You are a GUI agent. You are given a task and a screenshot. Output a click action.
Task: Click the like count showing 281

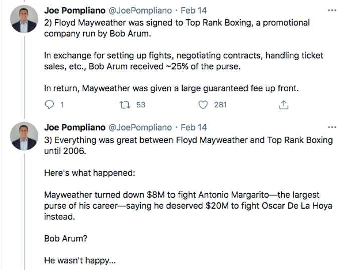pos(220,105)
